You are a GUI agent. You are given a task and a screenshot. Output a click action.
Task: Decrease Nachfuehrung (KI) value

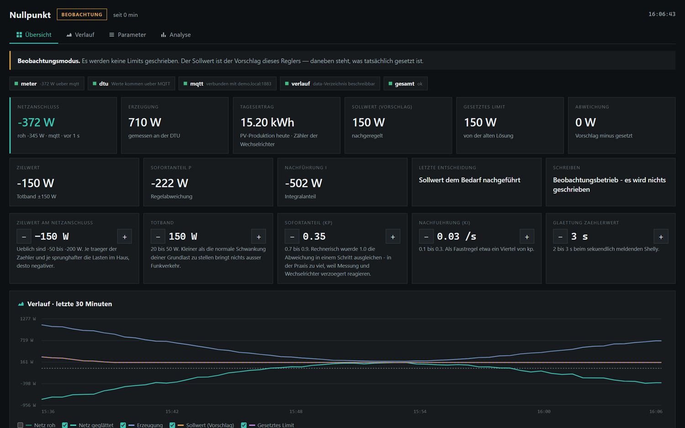pyautogui.click(x=426, y=236)
